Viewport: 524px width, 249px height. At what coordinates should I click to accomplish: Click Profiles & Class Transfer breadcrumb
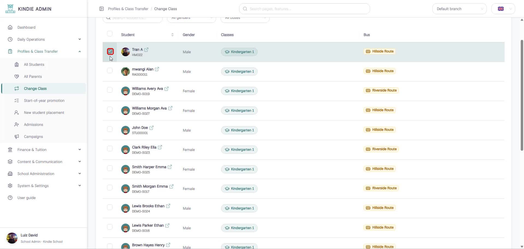coord(128,9)
